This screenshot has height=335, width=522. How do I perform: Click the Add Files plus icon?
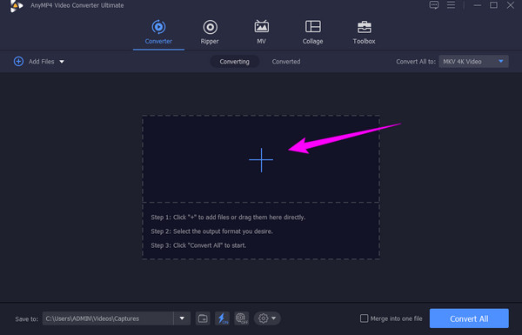tap(18, 61)
